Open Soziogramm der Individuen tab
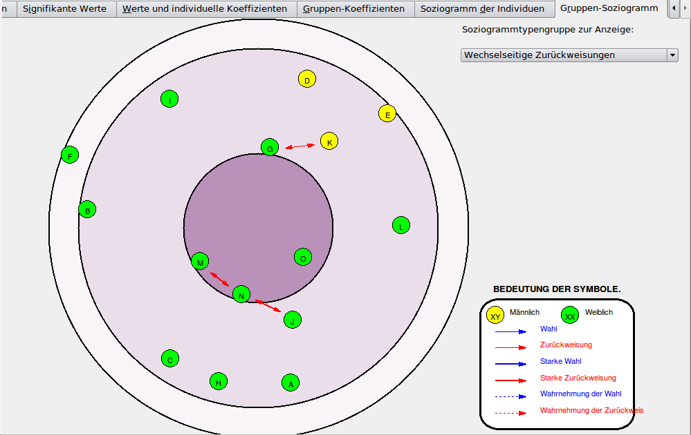 [482, 9]
